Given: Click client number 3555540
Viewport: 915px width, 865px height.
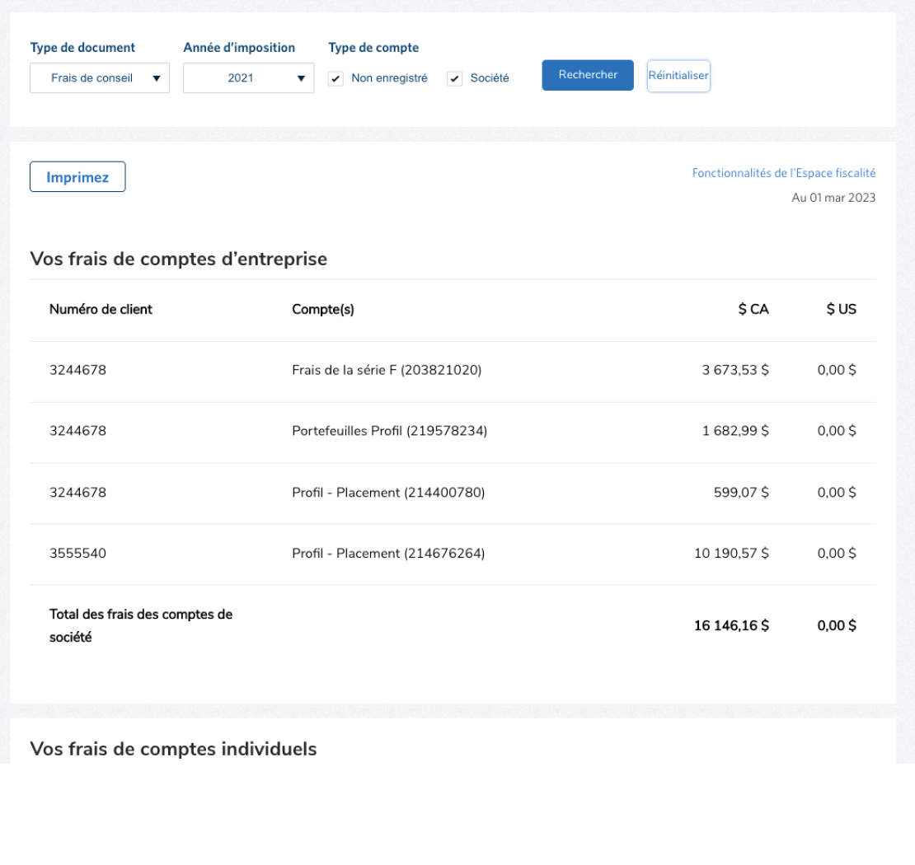Looking at the screenshot, I should (77, 554).
